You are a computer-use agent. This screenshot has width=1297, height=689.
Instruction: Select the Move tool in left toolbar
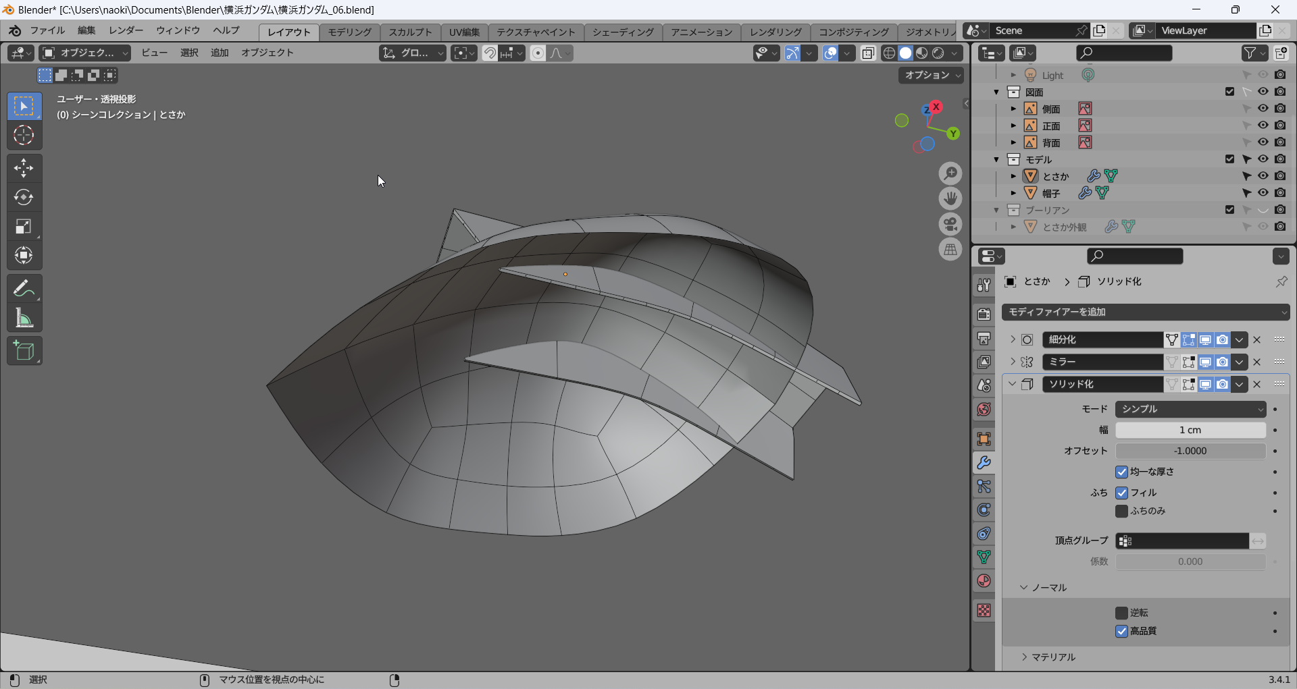(x=24, y=168)
